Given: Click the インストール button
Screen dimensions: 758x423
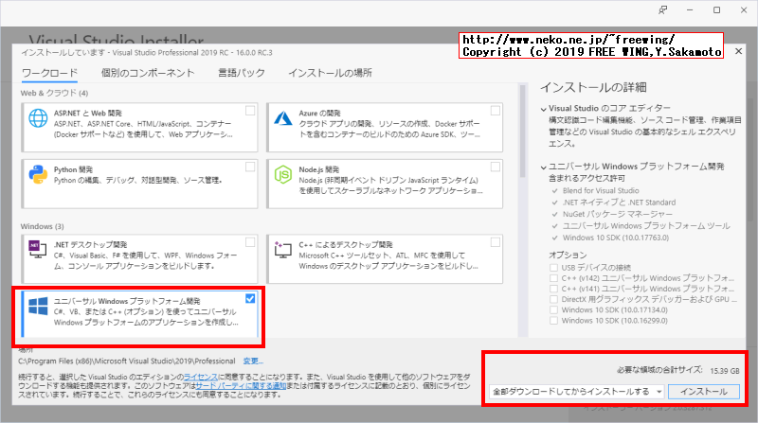Looking at the screenshot, I should [704, 392].
